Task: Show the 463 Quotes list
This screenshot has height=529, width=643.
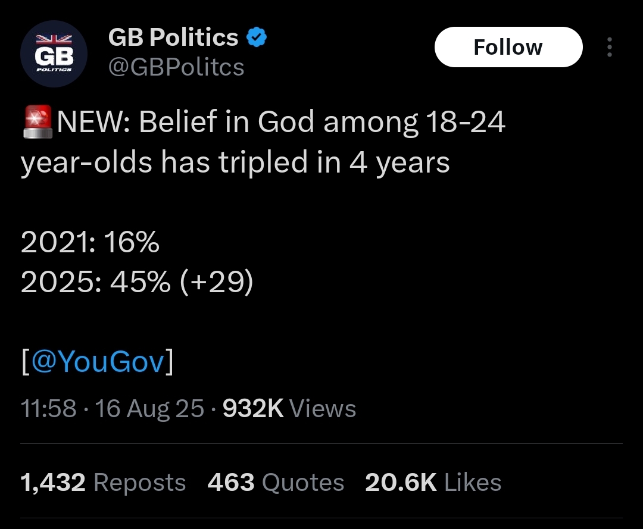Action: 276,482
